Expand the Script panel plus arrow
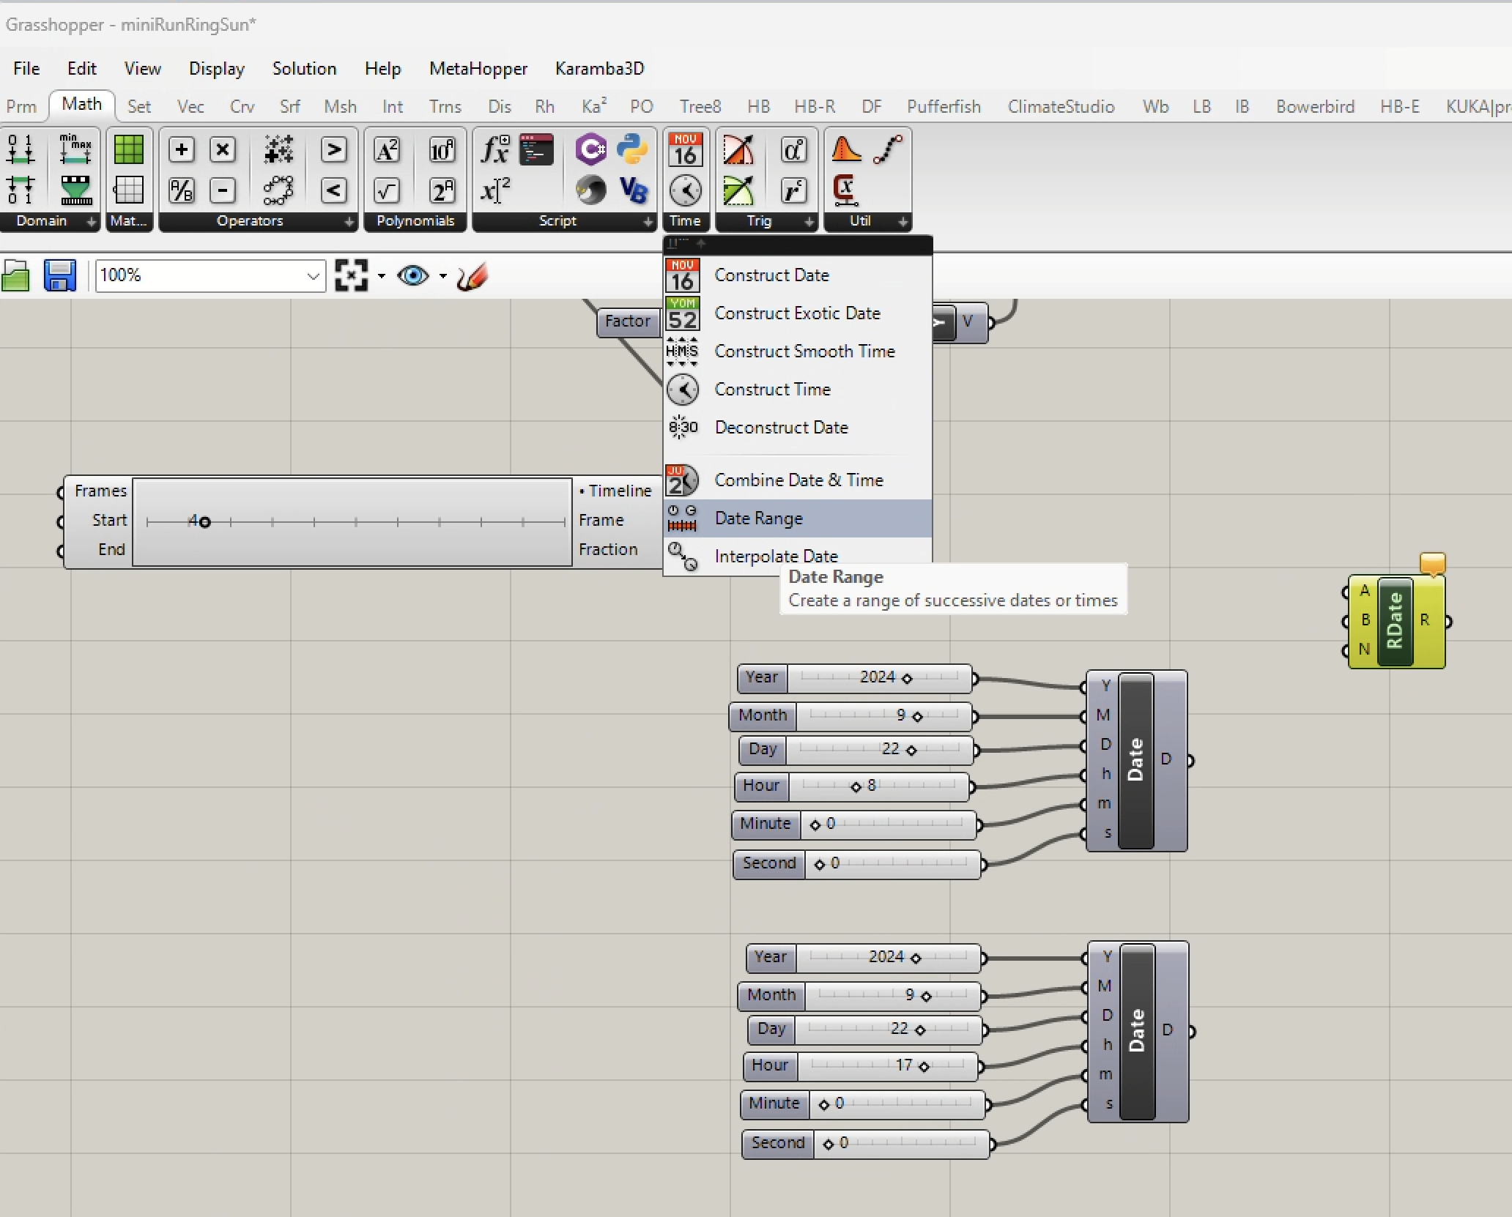Viewport: 1512px width, 1217px height. click(648, 221)
